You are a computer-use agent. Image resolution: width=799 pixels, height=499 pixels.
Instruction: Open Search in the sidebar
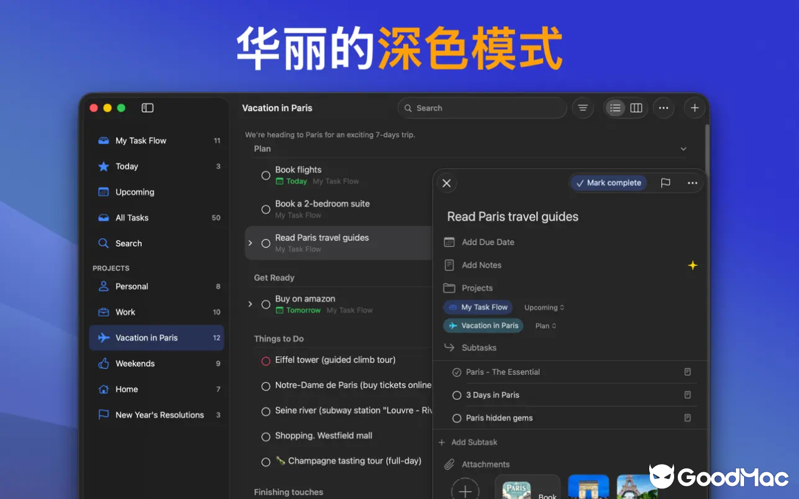point(157,243)
